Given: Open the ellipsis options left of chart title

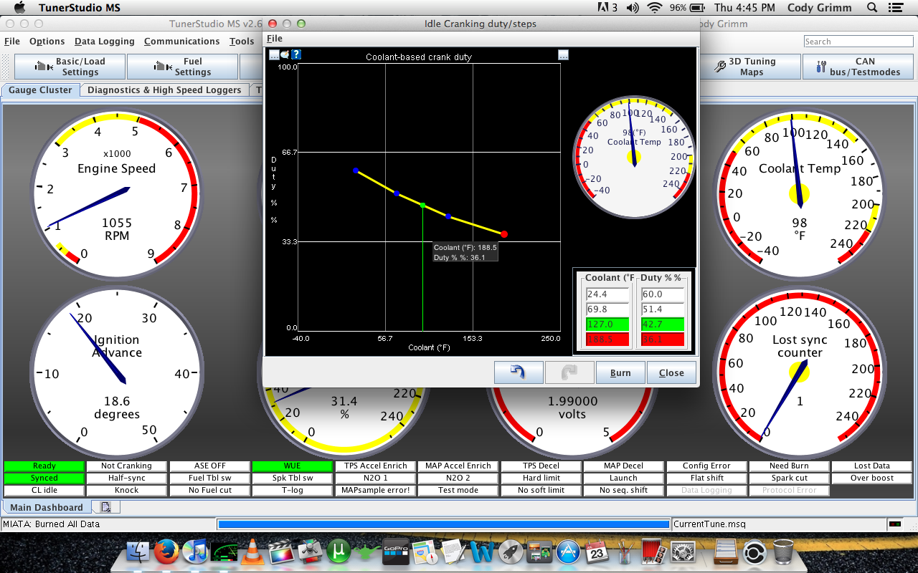Looking at the screenshot, I should pyautogui.click(x=274, y=54).
